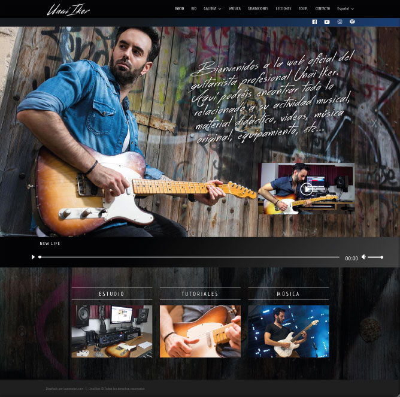
Task: Adjust the volume slider
Action: point(375,257)
